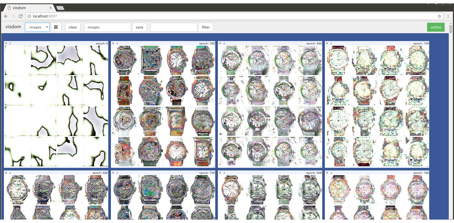Image resolution: width=454 pixels, height=223 pixels.
Task: Download the epoch: 790 image
Action: (117, 173)
